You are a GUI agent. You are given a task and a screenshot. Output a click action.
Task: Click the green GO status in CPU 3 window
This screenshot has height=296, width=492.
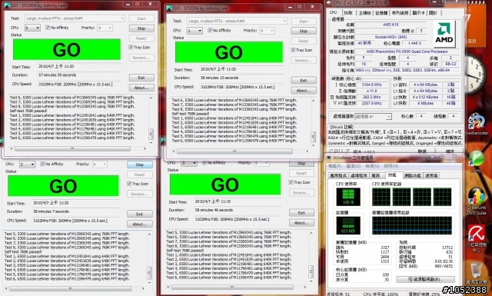(225, 185)
